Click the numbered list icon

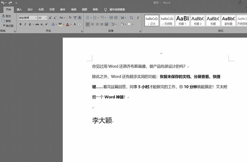click(95, 18)
